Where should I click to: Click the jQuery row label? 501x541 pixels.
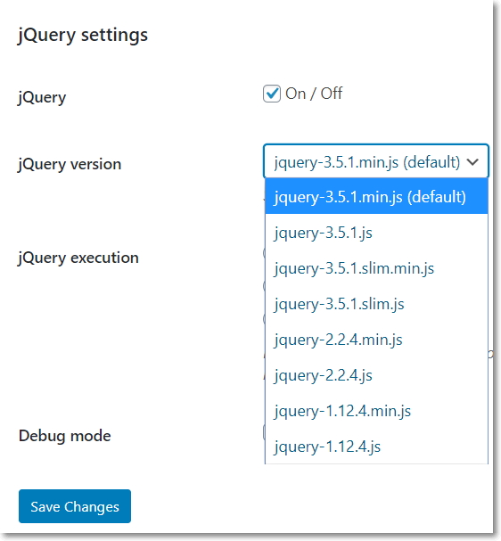pos(42,97)
